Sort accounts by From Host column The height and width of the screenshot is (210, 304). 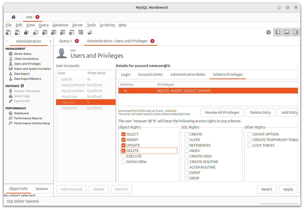pyautogui.click(x=101, y=73)
